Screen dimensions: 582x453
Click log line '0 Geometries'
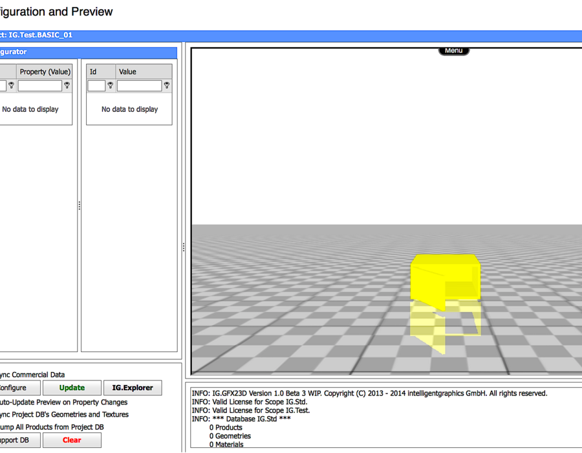click(230, 436)
